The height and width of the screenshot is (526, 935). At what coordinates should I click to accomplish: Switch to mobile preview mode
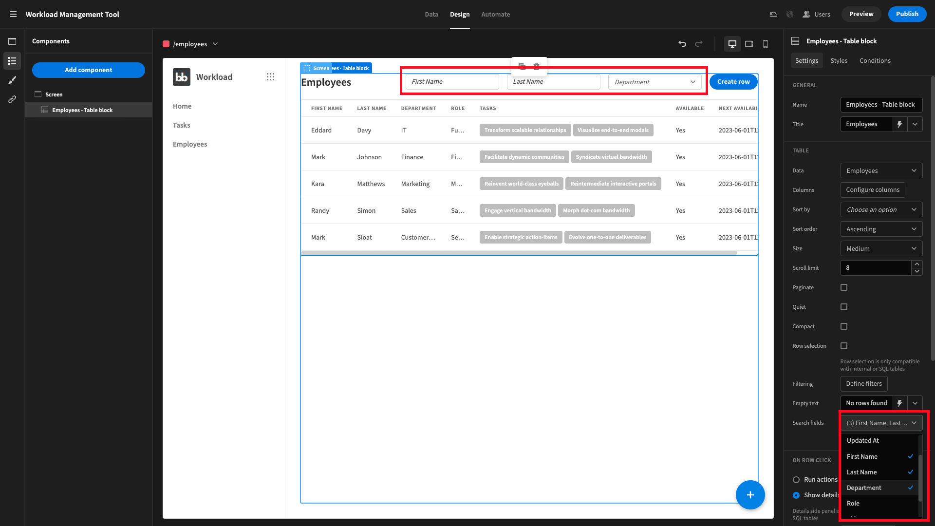click(x=766, y=44)
